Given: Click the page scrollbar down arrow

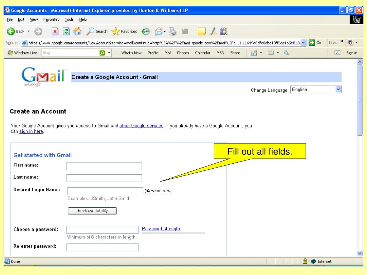Looking at the screenshot, I should pyautogui.click(x=360, y=253).
